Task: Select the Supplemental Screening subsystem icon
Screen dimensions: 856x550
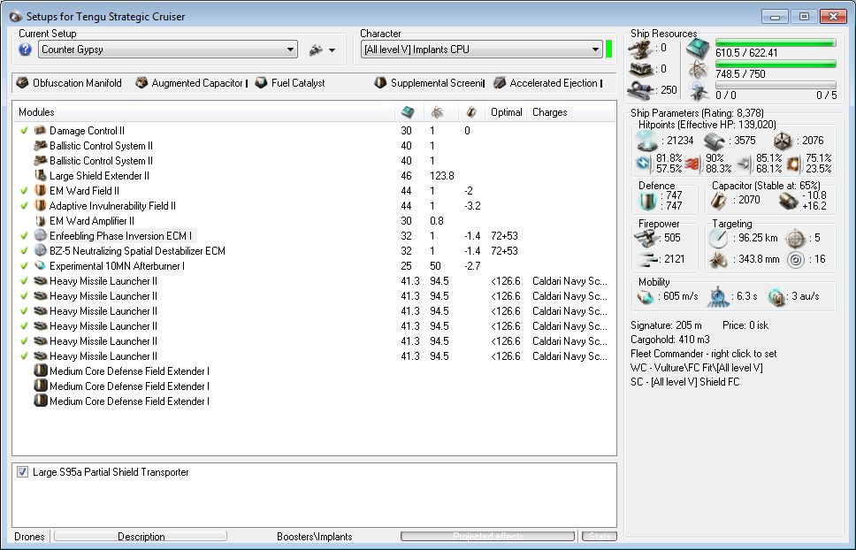Action: tap(379, 83)
